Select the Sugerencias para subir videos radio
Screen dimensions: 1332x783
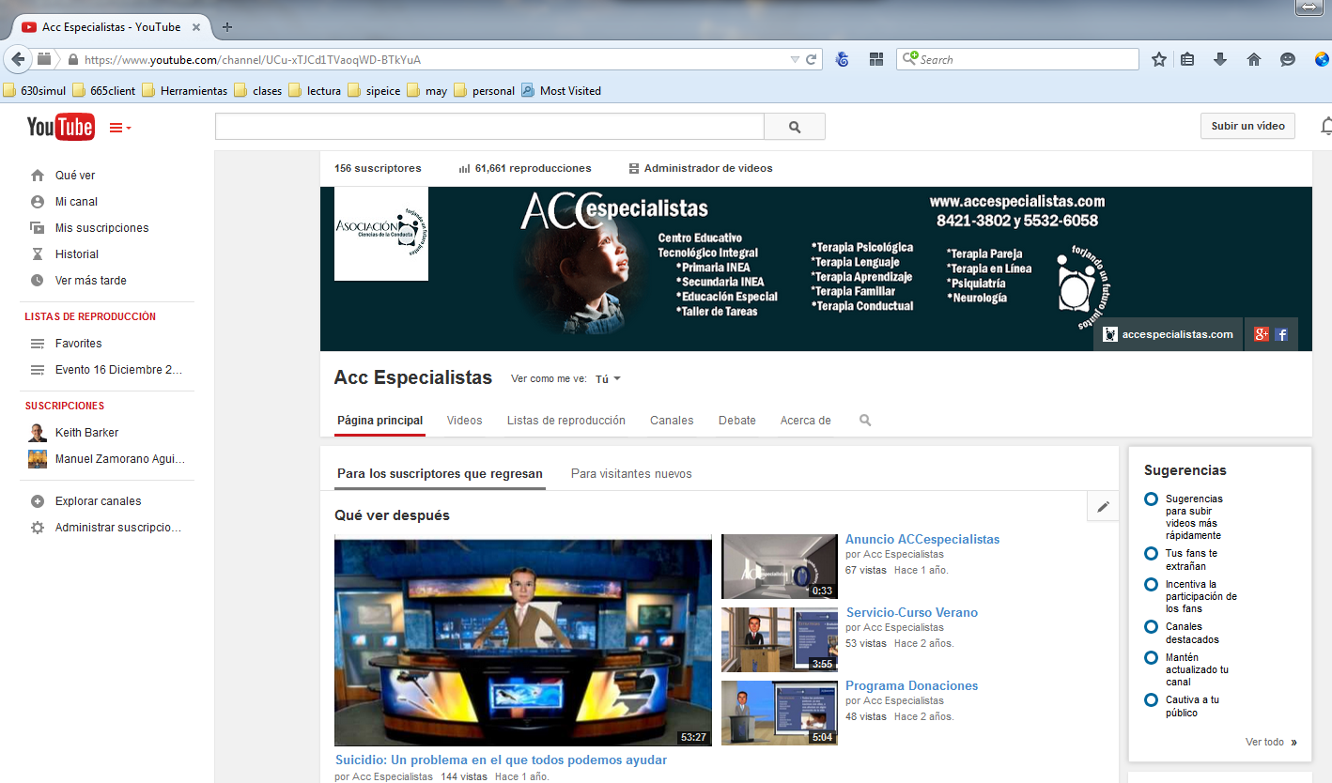click(1151, 499)
